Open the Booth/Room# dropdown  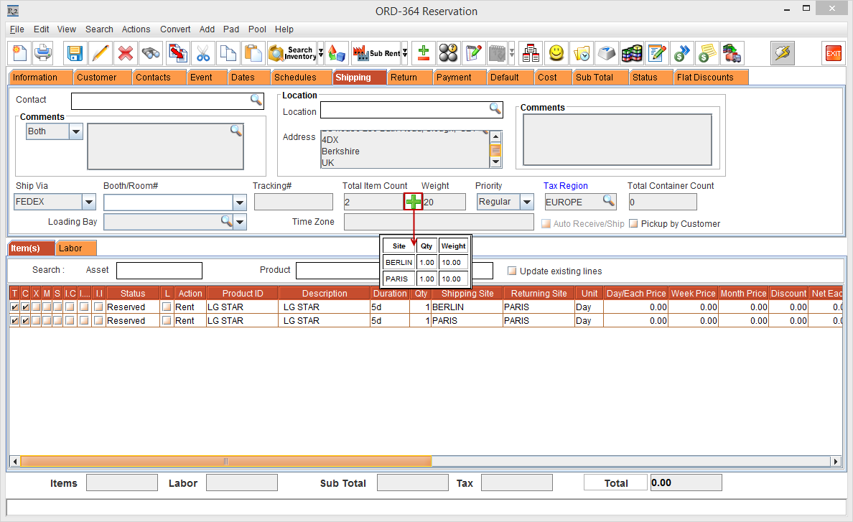tap(241, 202)
